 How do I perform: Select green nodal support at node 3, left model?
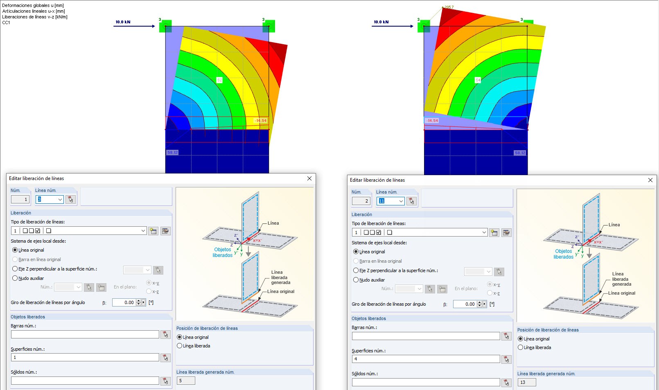(165, 26)
